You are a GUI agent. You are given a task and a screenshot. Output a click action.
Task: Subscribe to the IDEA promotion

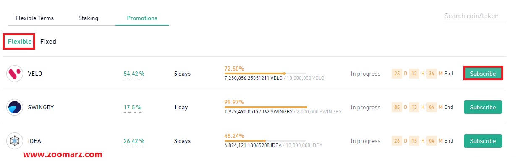point(483,141)
